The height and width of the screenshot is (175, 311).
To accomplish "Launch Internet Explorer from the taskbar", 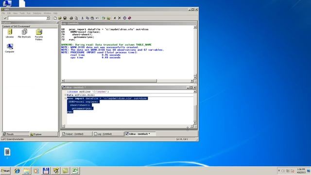I will point(17,171).
